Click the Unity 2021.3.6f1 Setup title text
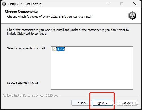The width and height of the screenshot is (142, 110). pyautogui.click(x=25, y=4)
